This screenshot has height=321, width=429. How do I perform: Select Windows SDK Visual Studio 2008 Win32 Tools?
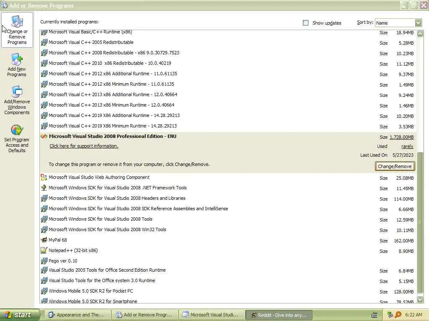tap(228, 230)
